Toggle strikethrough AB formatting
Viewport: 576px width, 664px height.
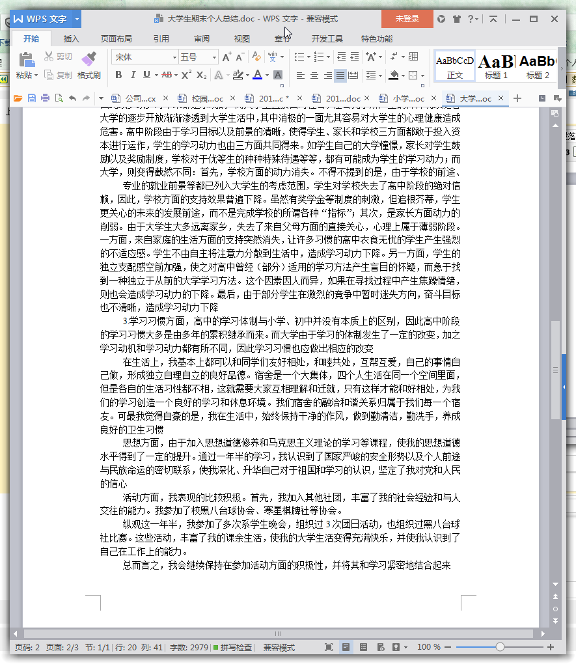[x=167, y=75]
